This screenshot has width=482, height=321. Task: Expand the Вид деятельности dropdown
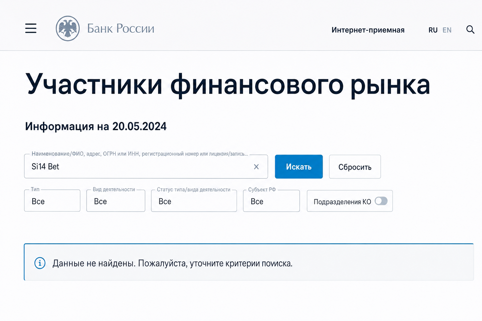[116, 201]
